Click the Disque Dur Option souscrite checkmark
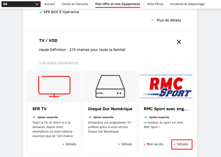Screen dimensions: 221x157 89,117
